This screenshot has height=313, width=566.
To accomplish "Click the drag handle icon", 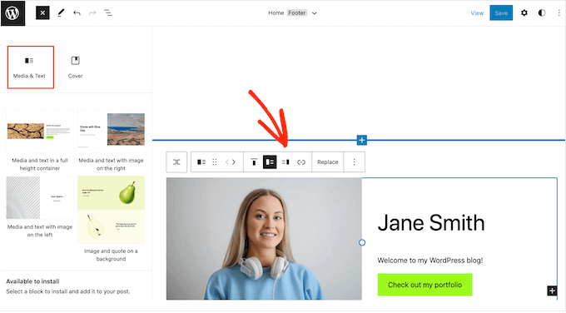I will [215, 162].
